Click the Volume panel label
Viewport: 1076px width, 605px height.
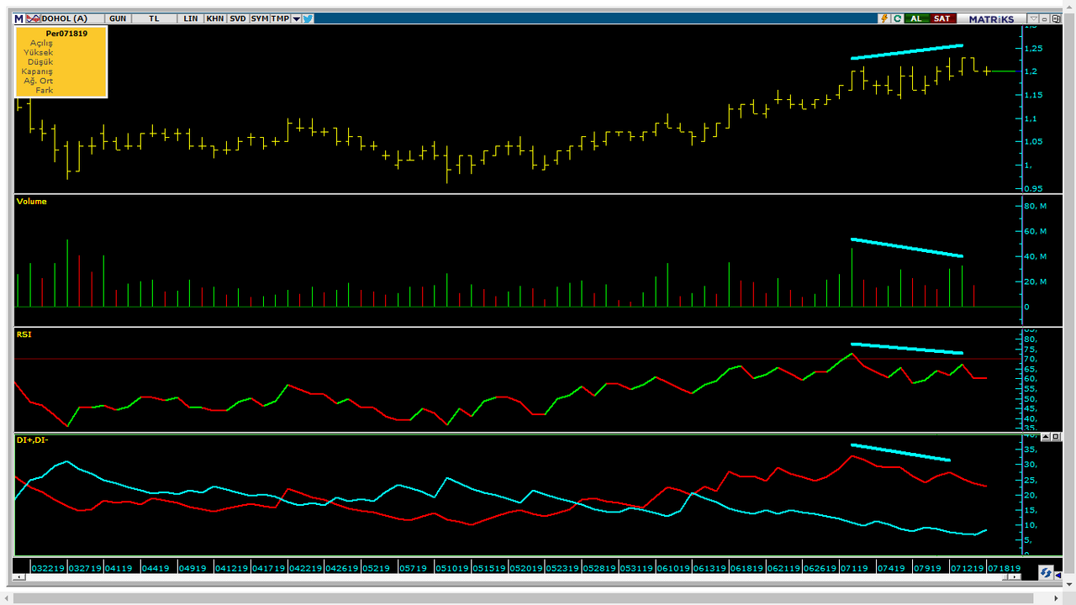click(x=32, y=202)
